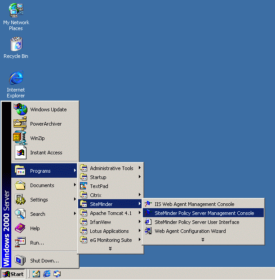Viewport: 275px width, 280px height.
Task: Click the Web Agent Configuration Wizard icon
Action: point(148,231)
